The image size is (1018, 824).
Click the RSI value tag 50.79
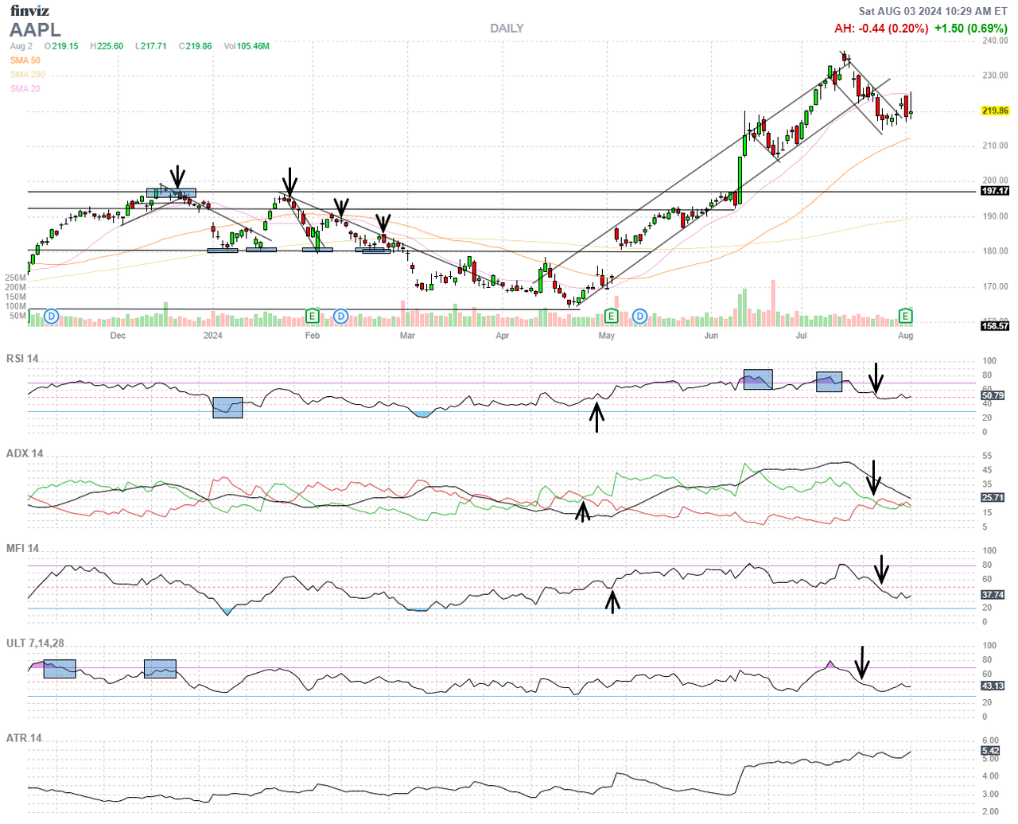pos(993,395)
